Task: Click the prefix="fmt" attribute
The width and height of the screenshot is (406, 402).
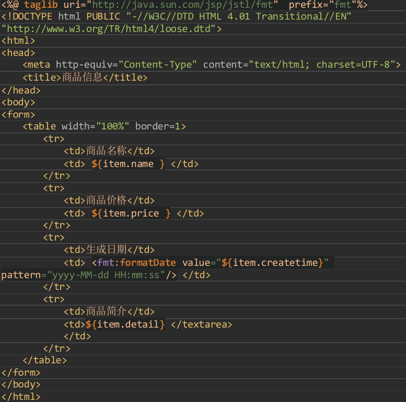Action: coord(323,5)
